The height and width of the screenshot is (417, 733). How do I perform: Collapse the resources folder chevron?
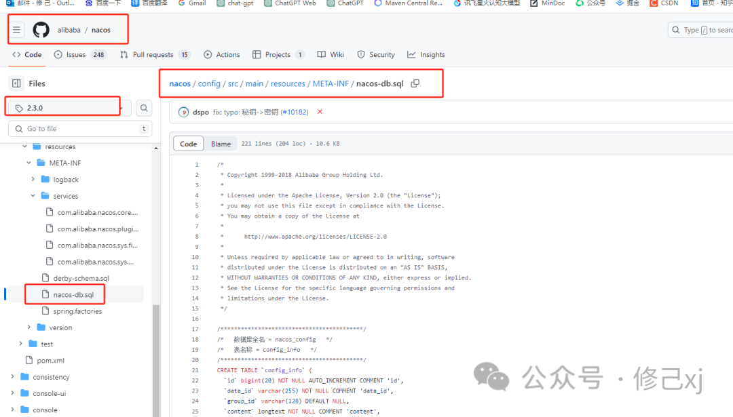click(x=25, y=146)
